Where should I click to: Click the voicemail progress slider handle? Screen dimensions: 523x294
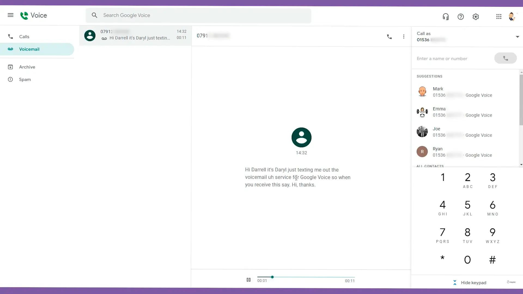(272, 277)
